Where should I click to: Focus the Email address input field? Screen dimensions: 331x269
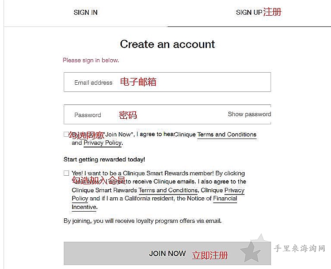point(167,82)
